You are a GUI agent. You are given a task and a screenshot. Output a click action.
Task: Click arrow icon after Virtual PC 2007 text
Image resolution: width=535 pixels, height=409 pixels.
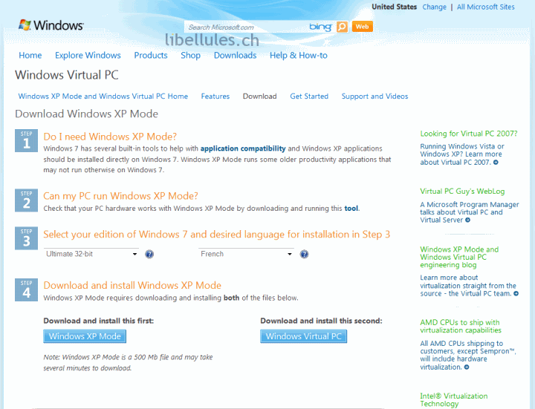496,163
